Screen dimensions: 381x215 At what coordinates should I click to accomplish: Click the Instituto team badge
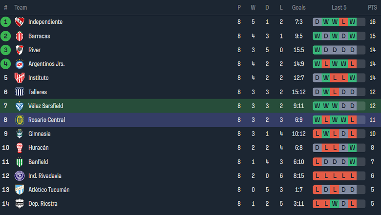(20, 78)
